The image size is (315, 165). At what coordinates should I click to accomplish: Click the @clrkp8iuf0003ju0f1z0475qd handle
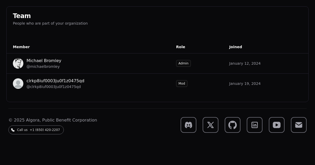pyautogui.click(x=54, y=87)
